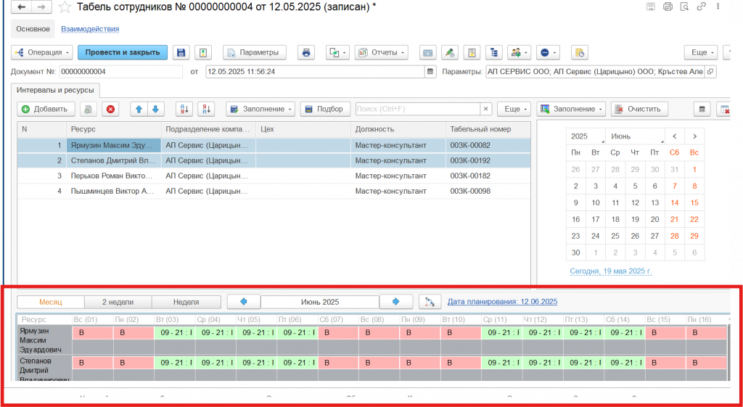743x407 pixels.
Task: Select 14 June in the calendar
Action: [674, 203]
